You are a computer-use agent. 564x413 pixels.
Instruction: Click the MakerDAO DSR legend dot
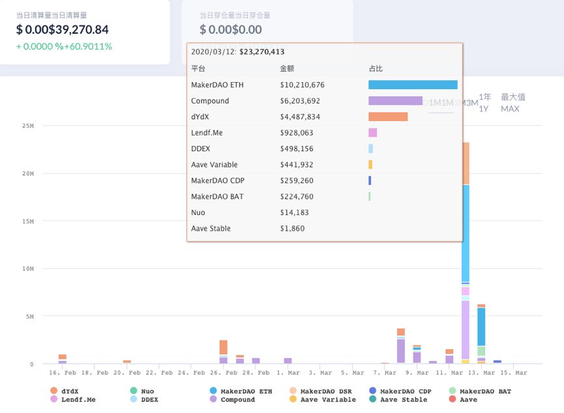[293, 391]
